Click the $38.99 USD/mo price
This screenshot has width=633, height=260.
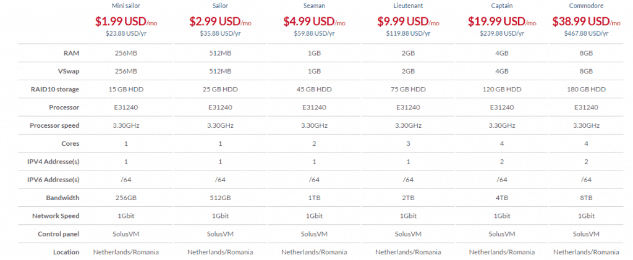pyautogui.click(x=586, y=22)
